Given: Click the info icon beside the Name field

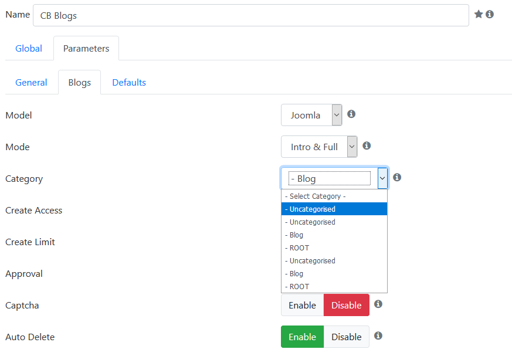Looking at the screenshot, I should pyautogui.click(x=490, y=14).
